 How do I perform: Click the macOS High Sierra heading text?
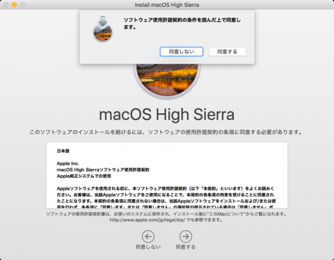[x=167, y=115]
